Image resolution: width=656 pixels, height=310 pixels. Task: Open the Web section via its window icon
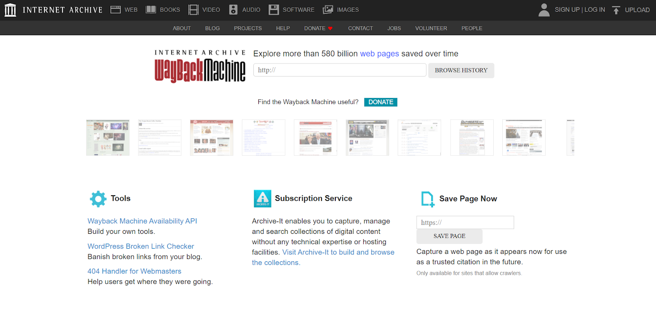(x=116, y=9)
